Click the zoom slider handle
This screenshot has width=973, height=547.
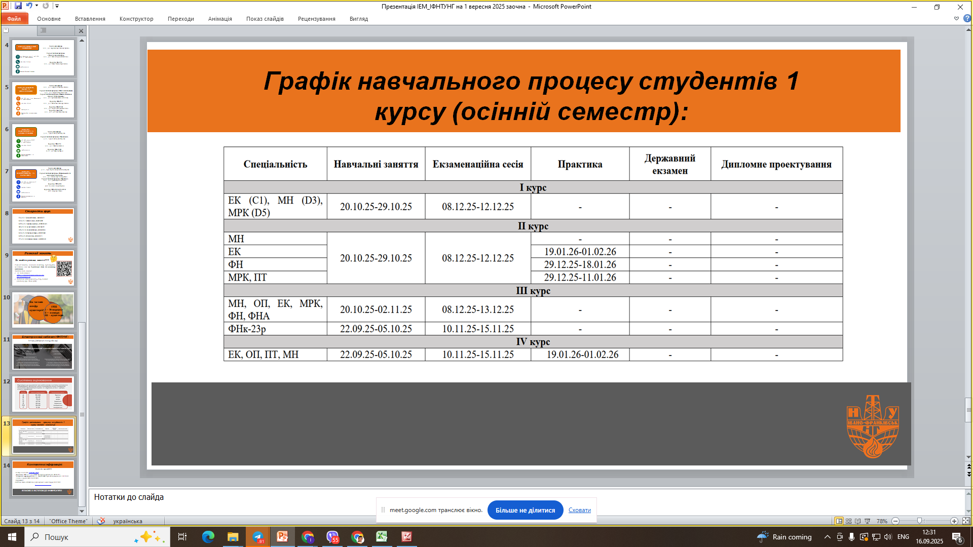click(x=919, y=521)
